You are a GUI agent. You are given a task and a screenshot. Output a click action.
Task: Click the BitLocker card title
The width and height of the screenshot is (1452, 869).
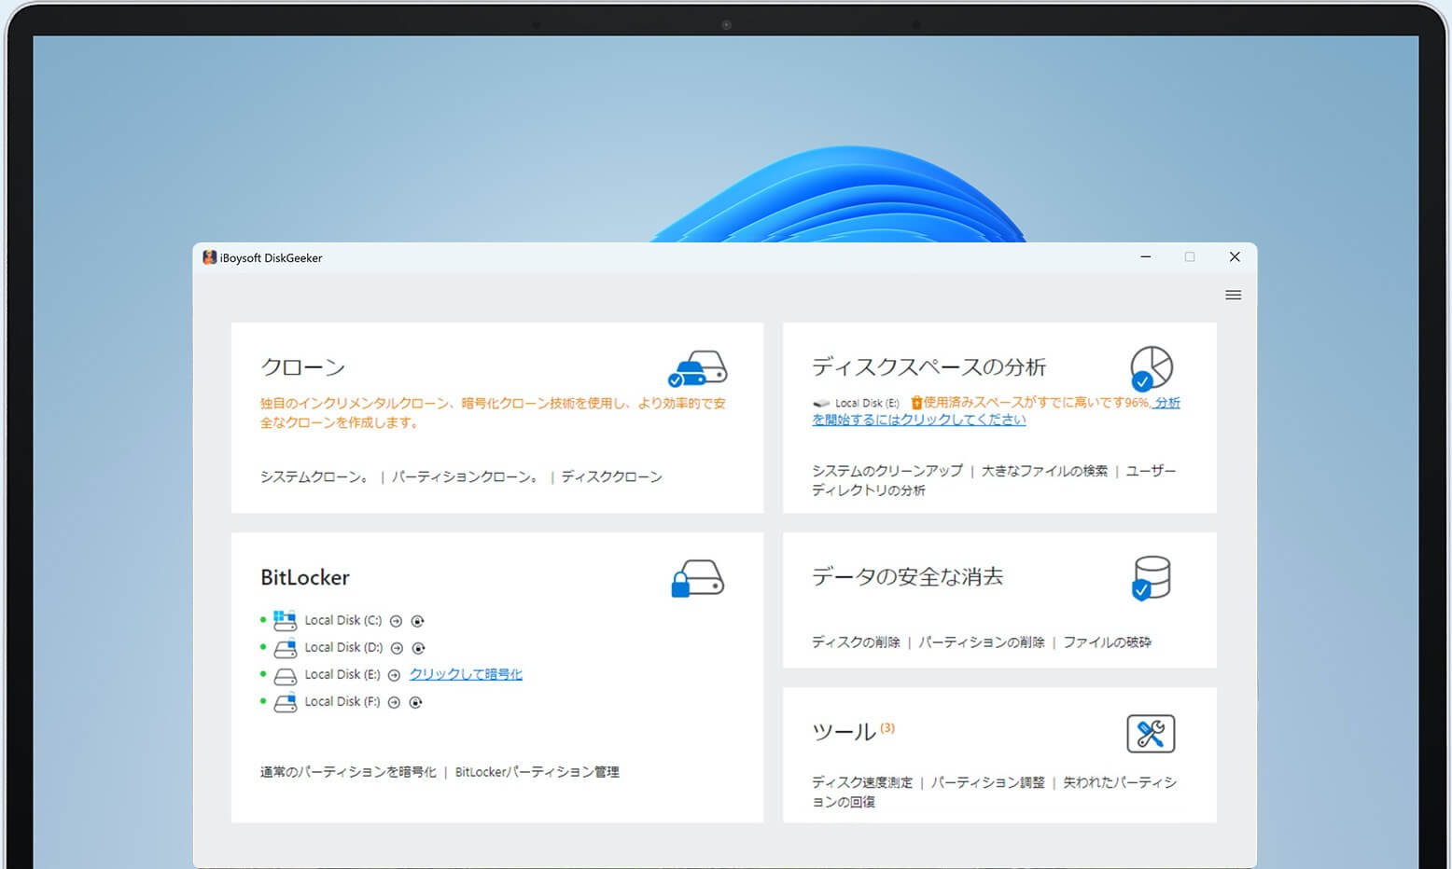point(305,577)
